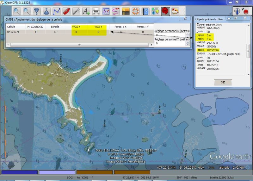Click the Echelle value E in table
253x181 pixels.
tap(55, 32)
